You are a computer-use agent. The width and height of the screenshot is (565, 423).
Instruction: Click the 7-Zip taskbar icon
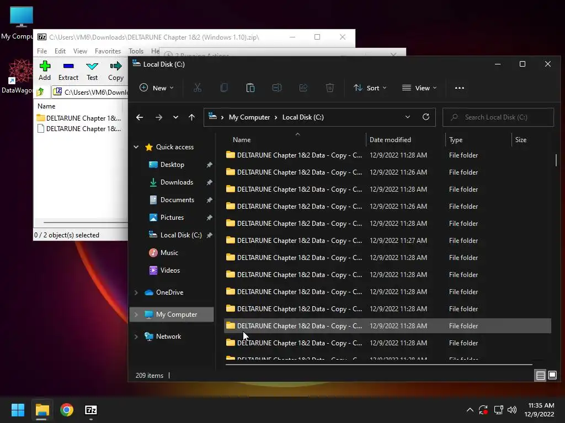click(91, 410)
